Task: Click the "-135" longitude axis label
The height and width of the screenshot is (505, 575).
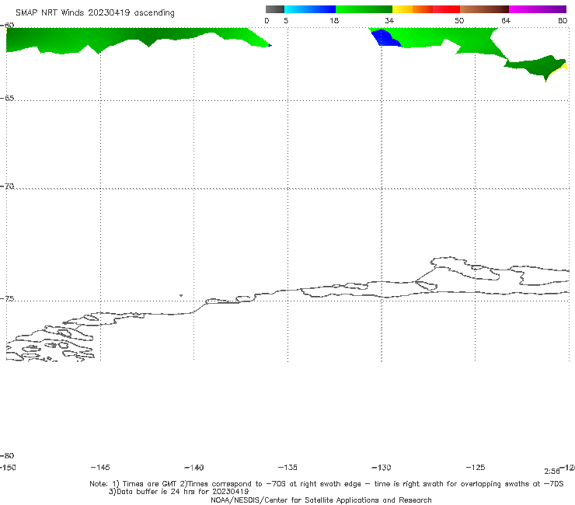Action: (287, 468)
